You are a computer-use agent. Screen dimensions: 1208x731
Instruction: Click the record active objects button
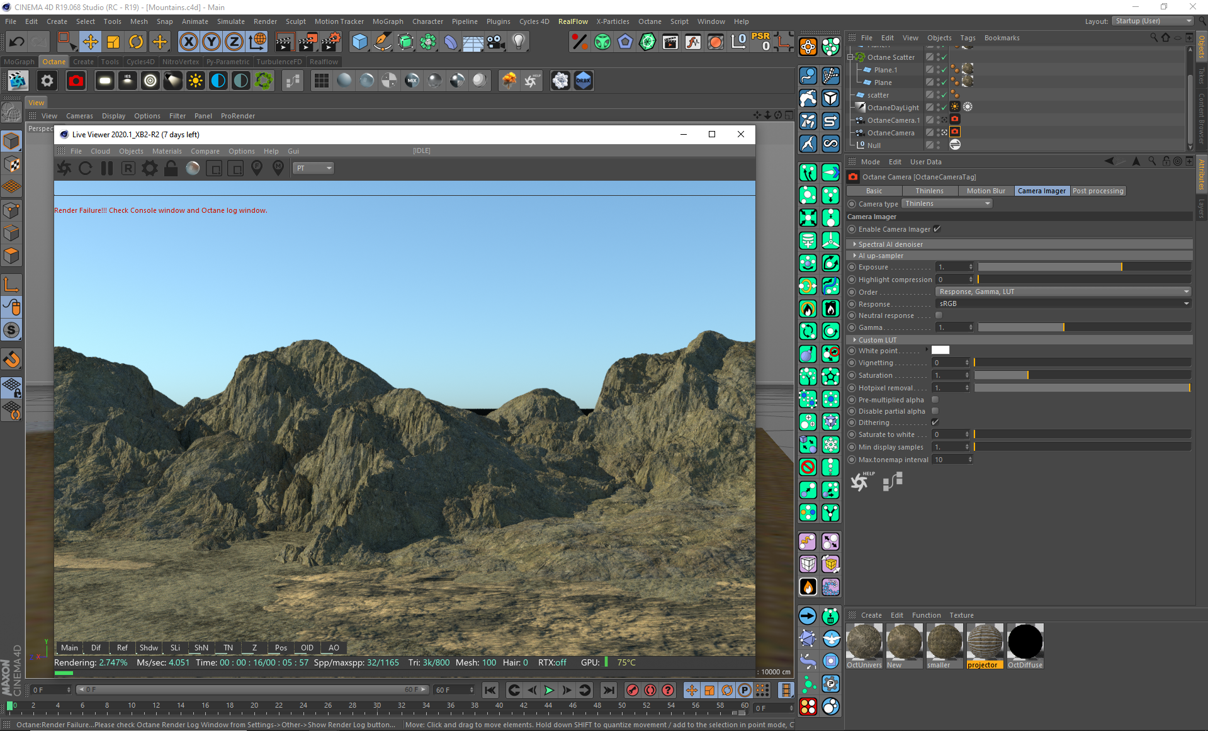click(x=633, y=690)
